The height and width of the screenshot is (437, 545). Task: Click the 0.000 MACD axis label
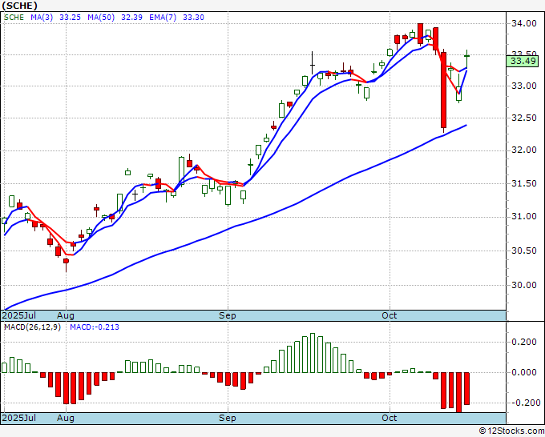(524, 372)
